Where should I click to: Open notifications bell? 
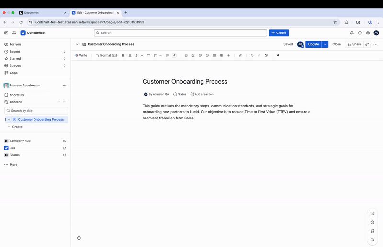click(x=352, y=33)
